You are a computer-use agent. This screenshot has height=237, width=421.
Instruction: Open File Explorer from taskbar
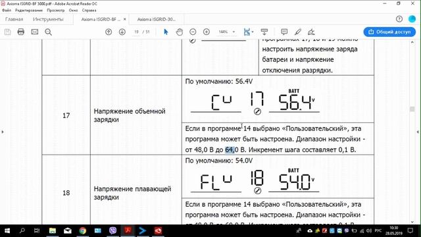(x=53, y=231)
